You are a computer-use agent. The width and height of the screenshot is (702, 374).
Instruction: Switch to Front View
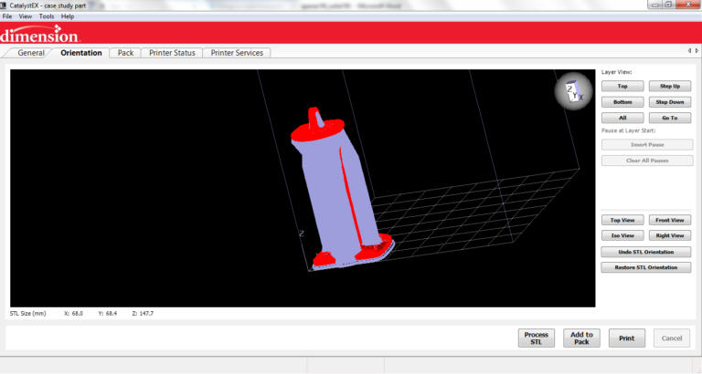pyautogui.click(x=670, y=220)
